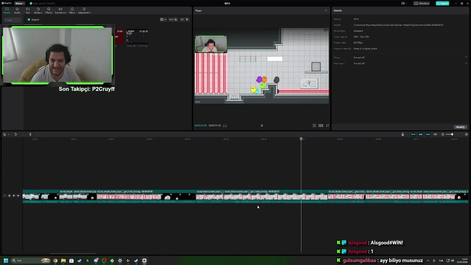Select the Added media clip thumbnail
This screenshot has height=265, width=471.
[137, 36]
